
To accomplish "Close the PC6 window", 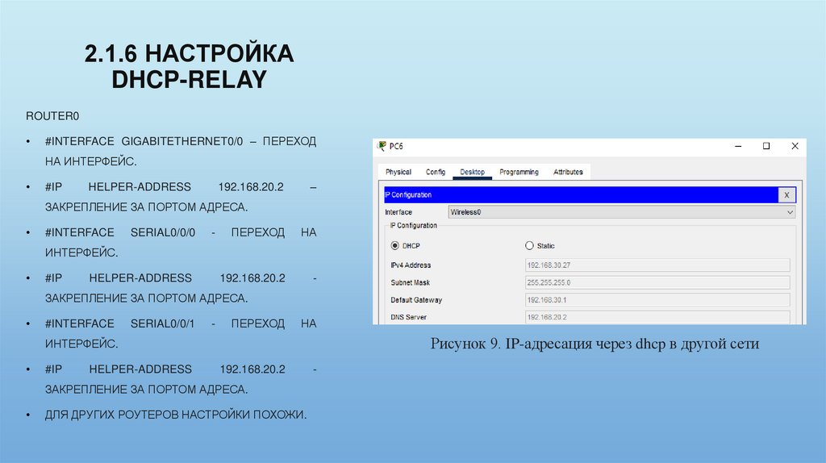I will pos(795,147).
